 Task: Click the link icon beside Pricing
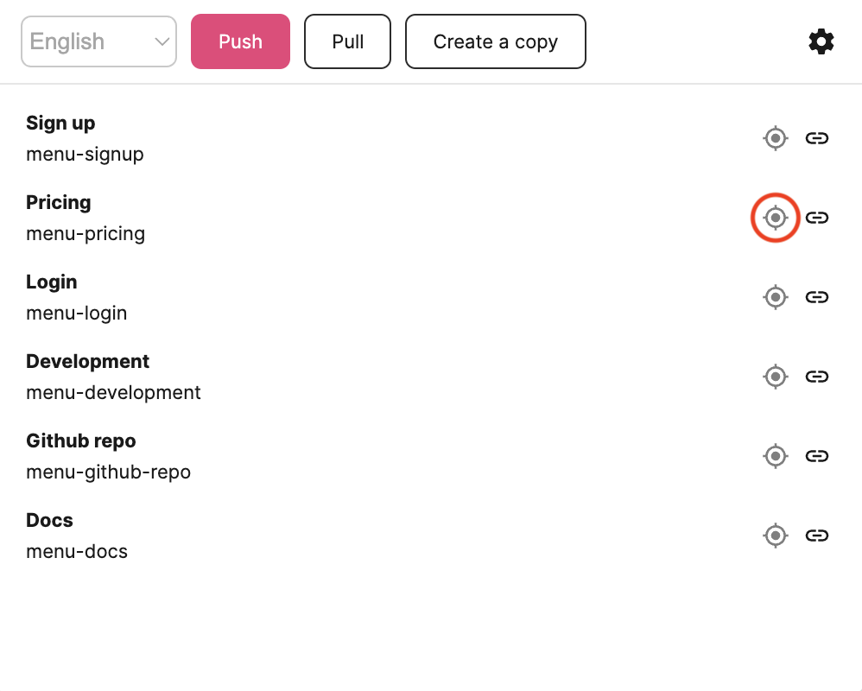[817, 218]
